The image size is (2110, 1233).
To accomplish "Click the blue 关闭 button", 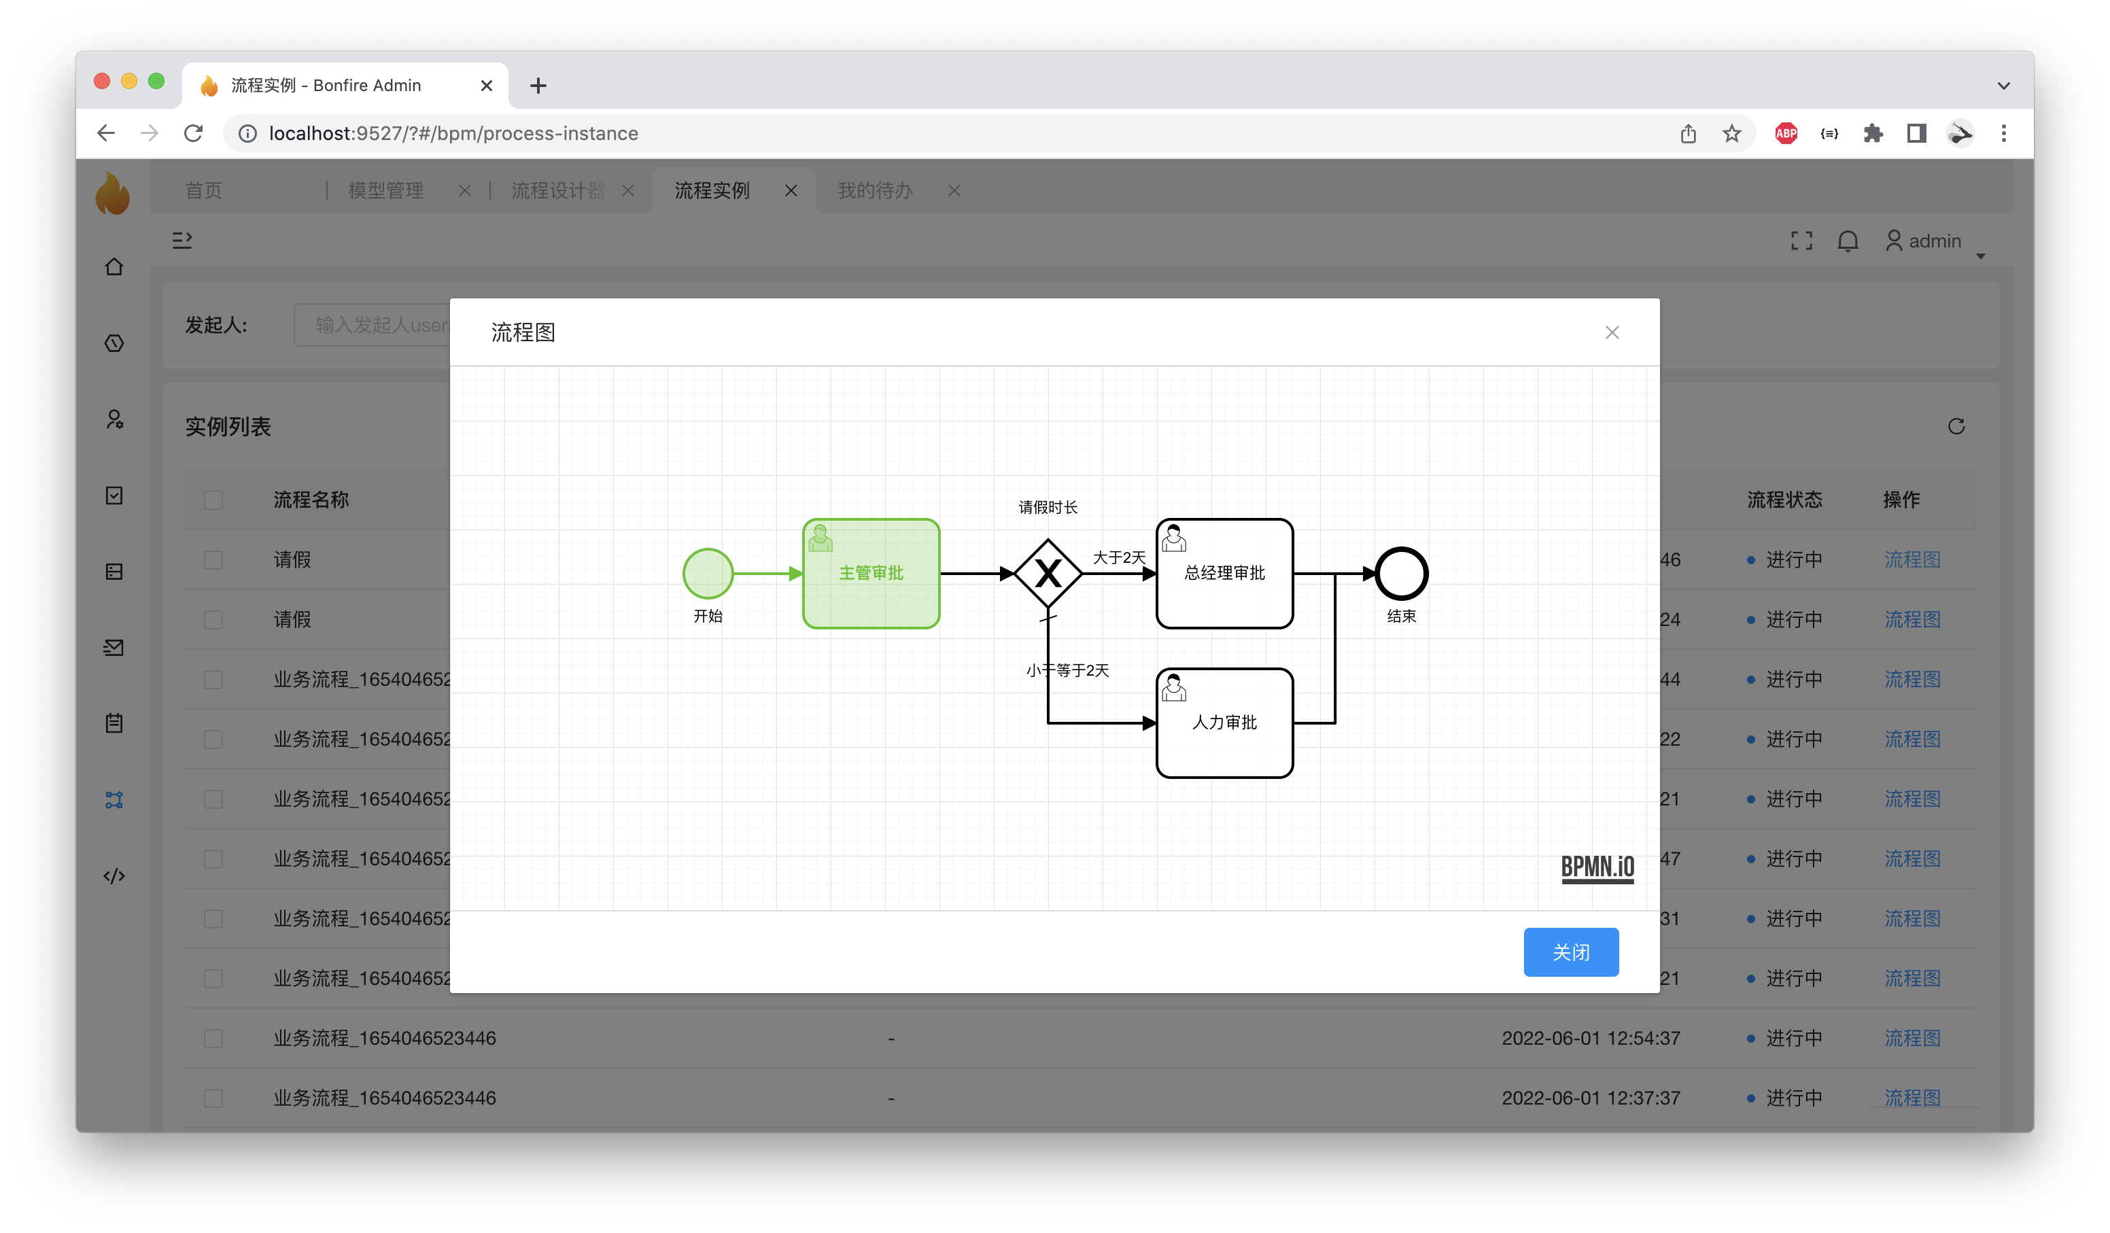I will [1571, 952].
